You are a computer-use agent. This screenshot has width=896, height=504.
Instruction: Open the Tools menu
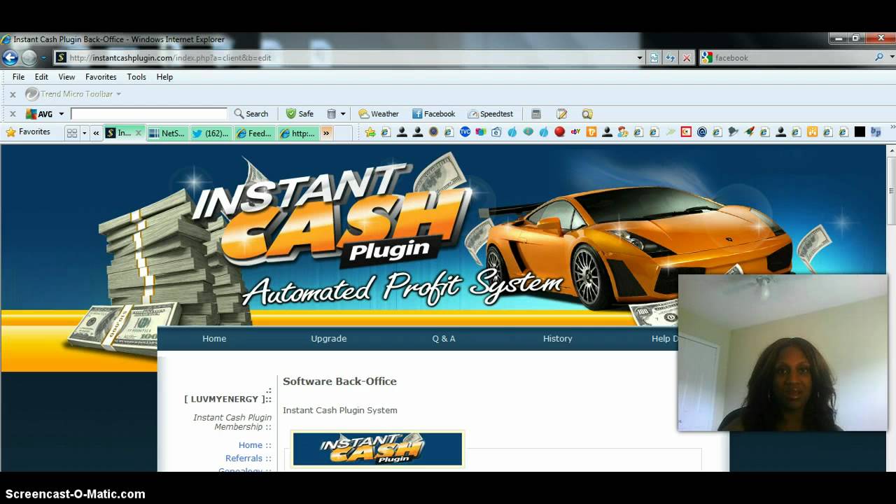pos(136,77)
